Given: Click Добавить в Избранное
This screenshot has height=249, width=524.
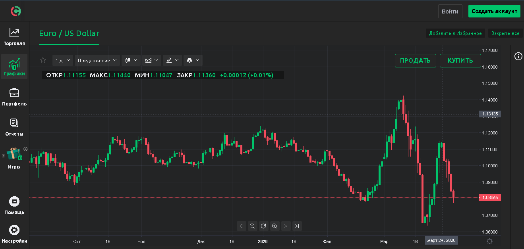Looking at the screenshot, I should point(455,33).
